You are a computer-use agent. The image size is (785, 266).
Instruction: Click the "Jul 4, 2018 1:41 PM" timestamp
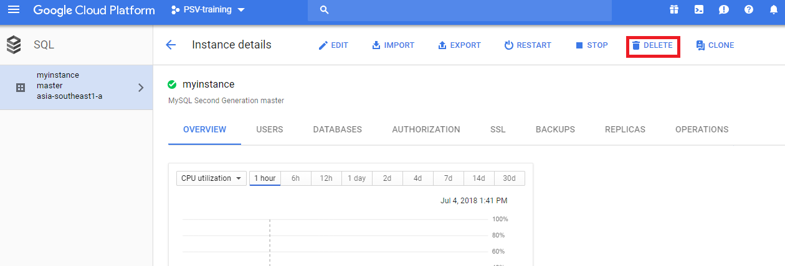[474, 201]
